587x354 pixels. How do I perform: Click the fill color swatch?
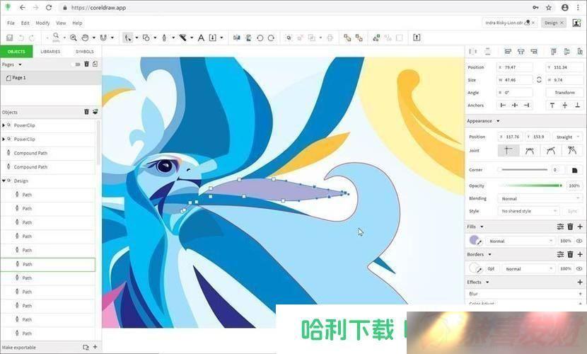pyautogui.click(x=475, y=240)
